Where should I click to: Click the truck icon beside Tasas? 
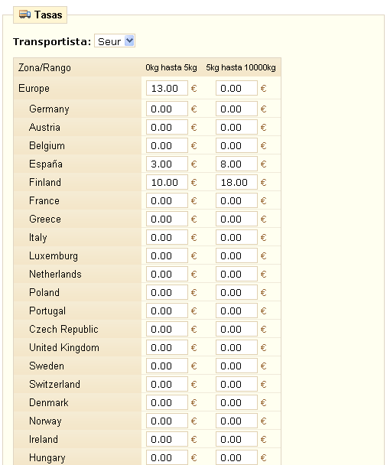24,15
